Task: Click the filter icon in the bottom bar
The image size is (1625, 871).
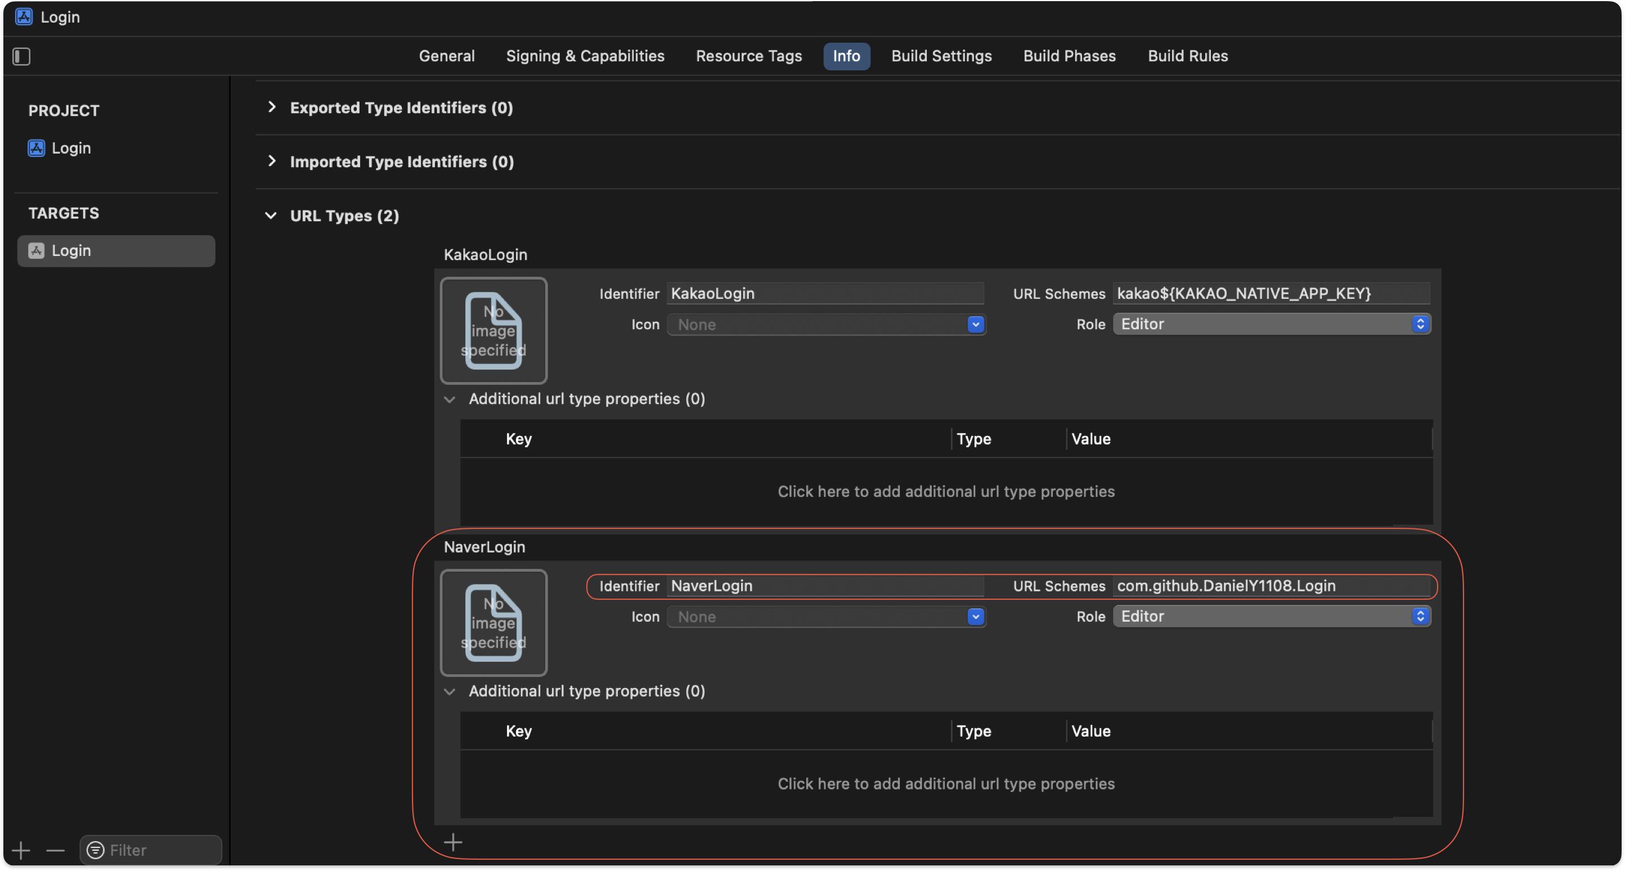Action: click(x=95, y=850)
